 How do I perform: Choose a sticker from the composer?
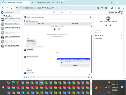(29, 77)
